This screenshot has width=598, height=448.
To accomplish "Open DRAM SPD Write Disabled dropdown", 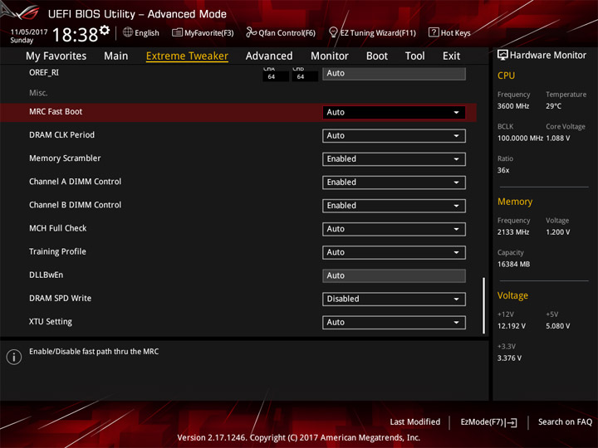I will [x=394, y=299].
